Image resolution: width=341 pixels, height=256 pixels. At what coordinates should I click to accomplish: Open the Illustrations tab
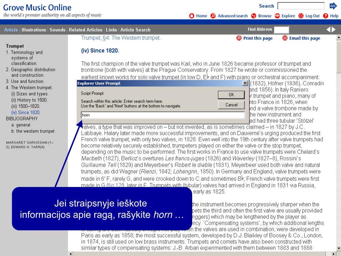pos(34,30)
